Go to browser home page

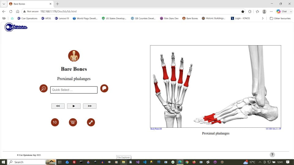[18, 11]
